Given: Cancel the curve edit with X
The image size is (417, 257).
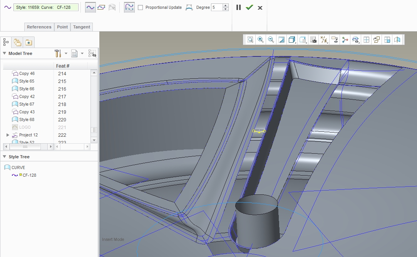Looking at the screenshot, I should pos(260,8).
